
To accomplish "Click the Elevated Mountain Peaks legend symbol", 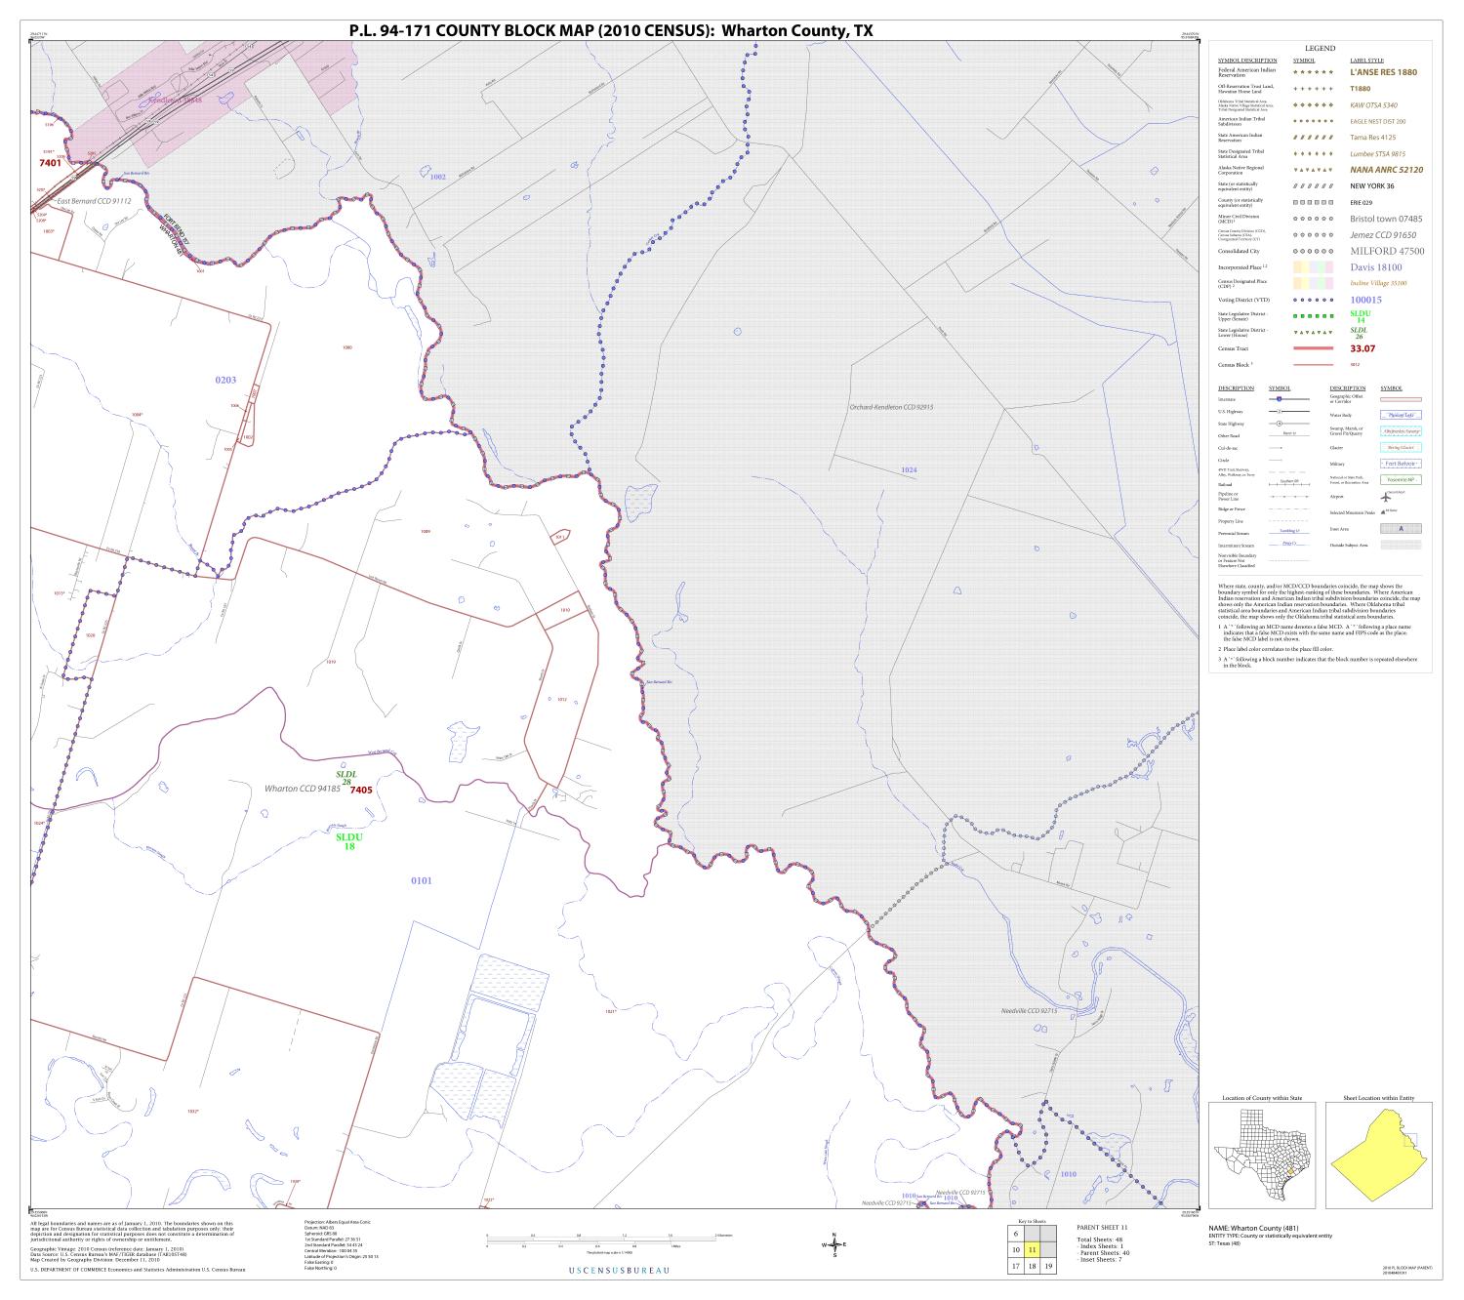I will pos(1383,511).
